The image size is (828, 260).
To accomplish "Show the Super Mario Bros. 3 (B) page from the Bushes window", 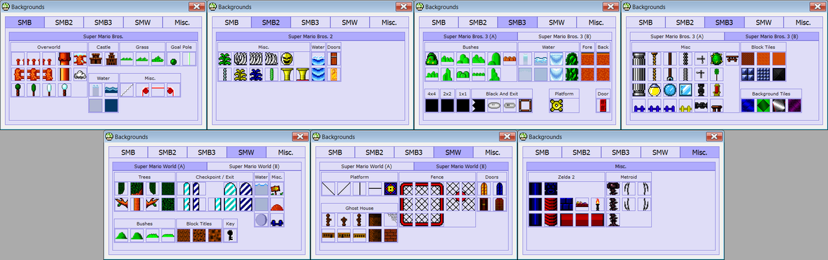I will pos(565,37).
